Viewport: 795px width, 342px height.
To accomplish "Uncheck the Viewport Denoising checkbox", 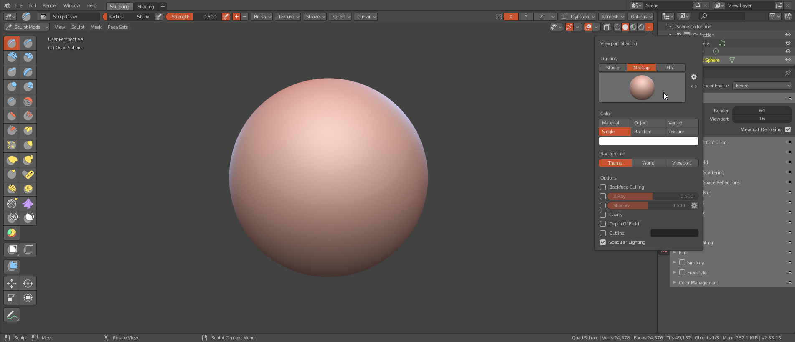I will [788, 129].
